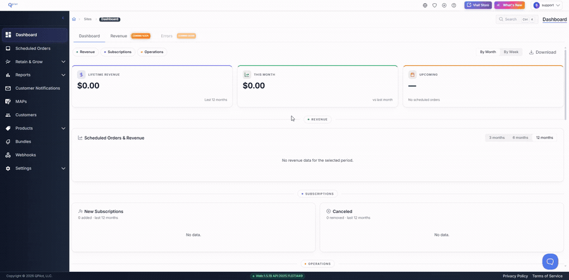
Task: Expand the Retain & Grow menu
Action: point(35,62)
